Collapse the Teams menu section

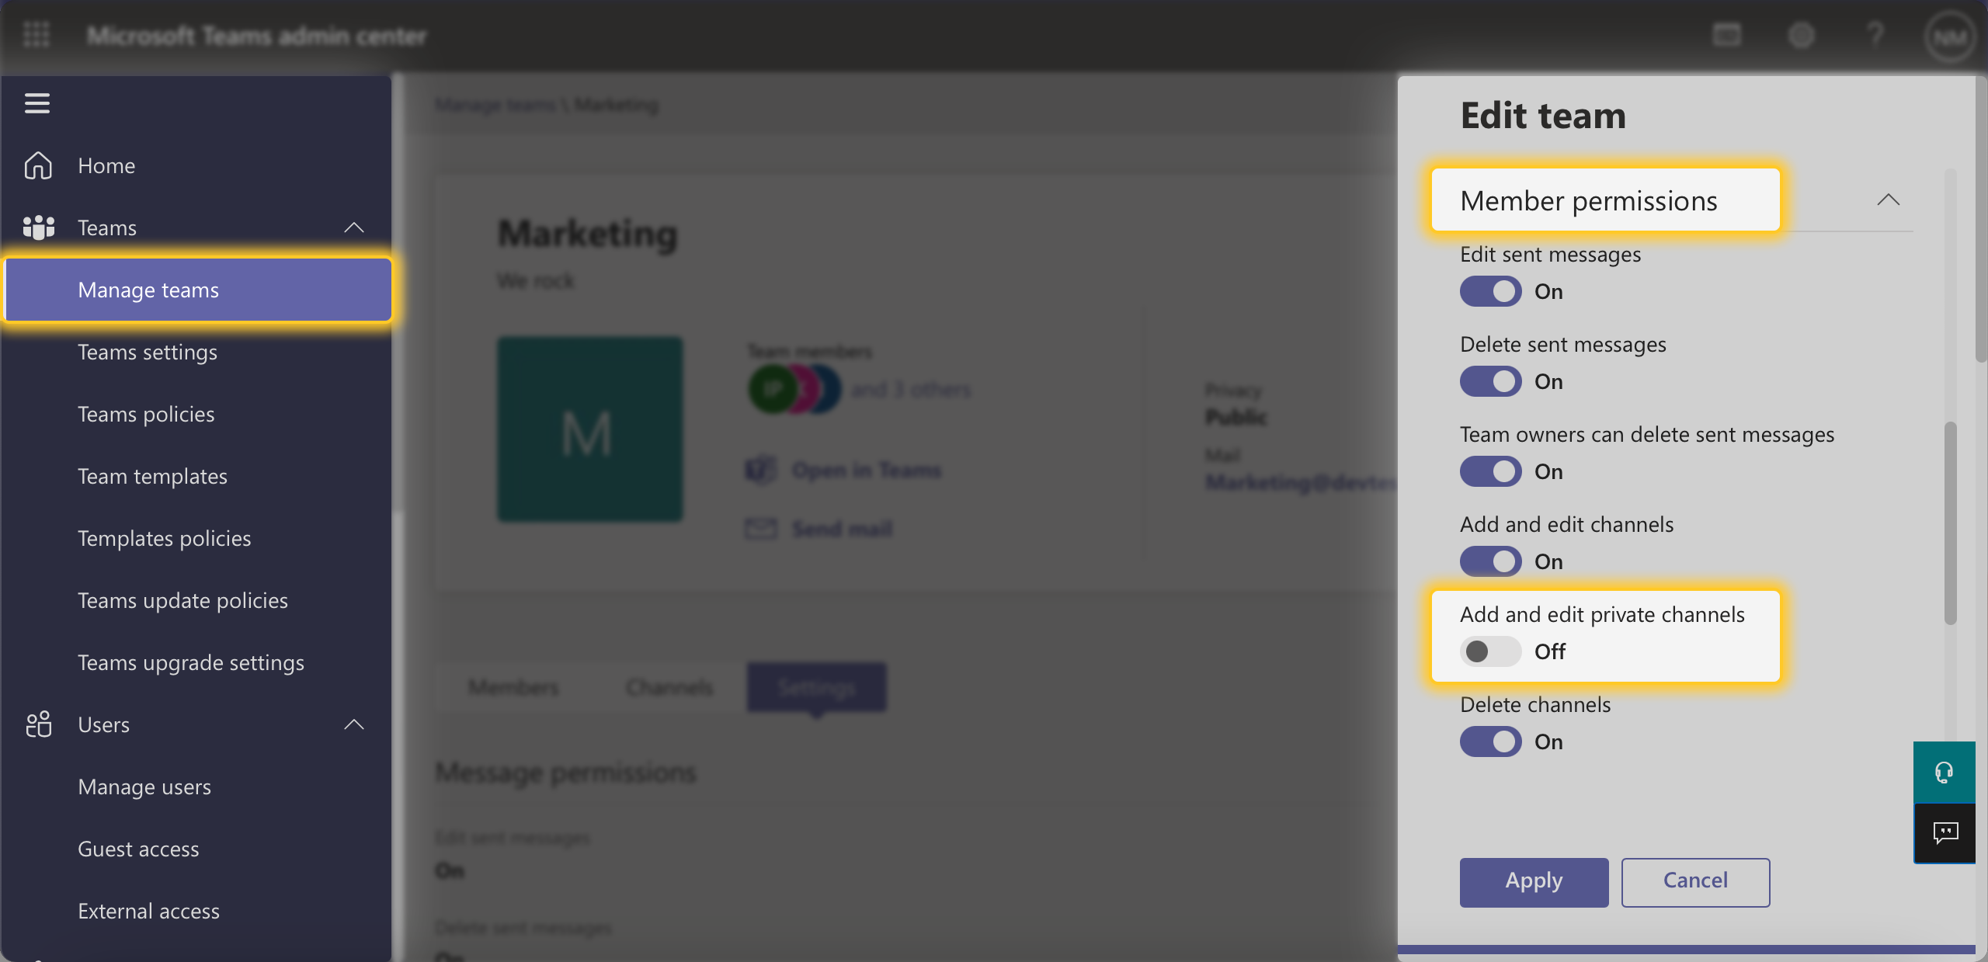tap(354, 227)
